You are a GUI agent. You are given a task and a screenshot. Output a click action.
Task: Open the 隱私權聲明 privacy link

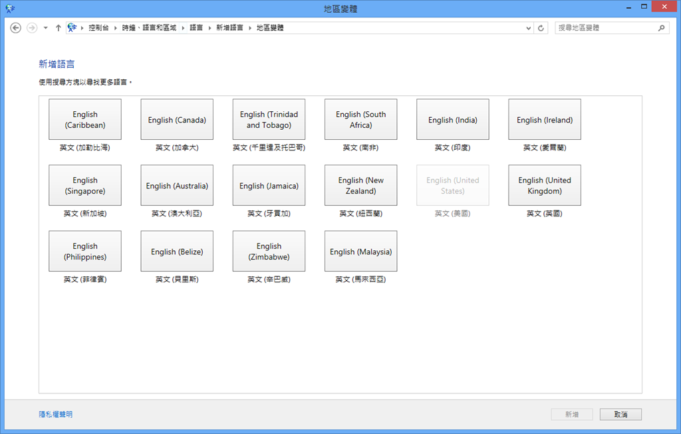pyautogui.click(x=56, y=415)
